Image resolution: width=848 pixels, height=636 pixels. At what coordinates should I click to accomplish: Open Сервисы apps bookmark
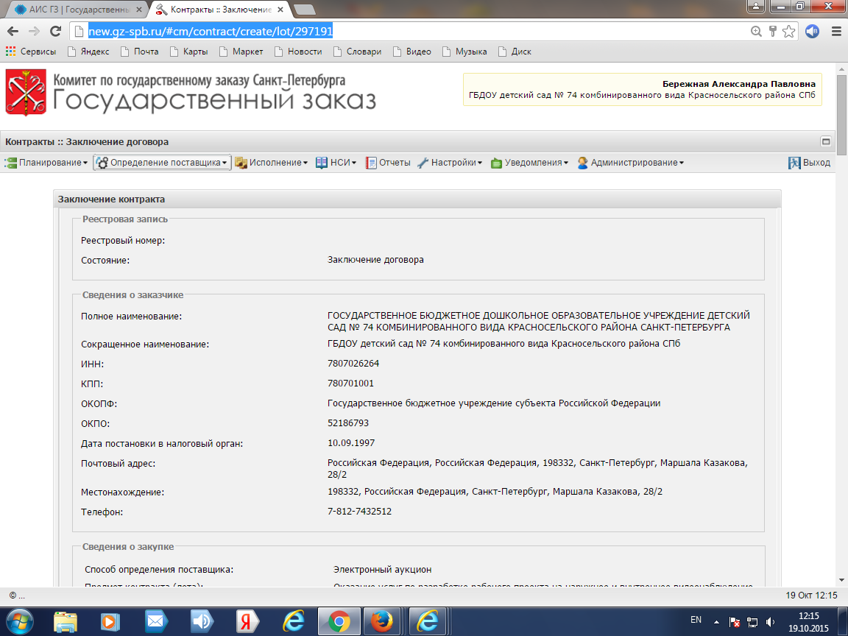click(x=31, y=52)
